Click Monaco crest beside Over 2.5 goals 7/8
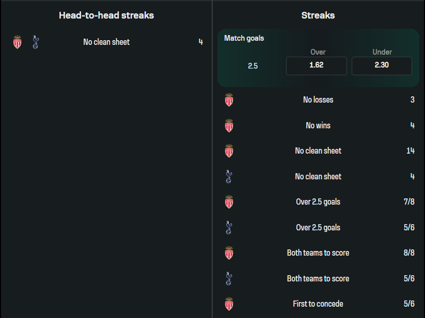 point(229,202)
